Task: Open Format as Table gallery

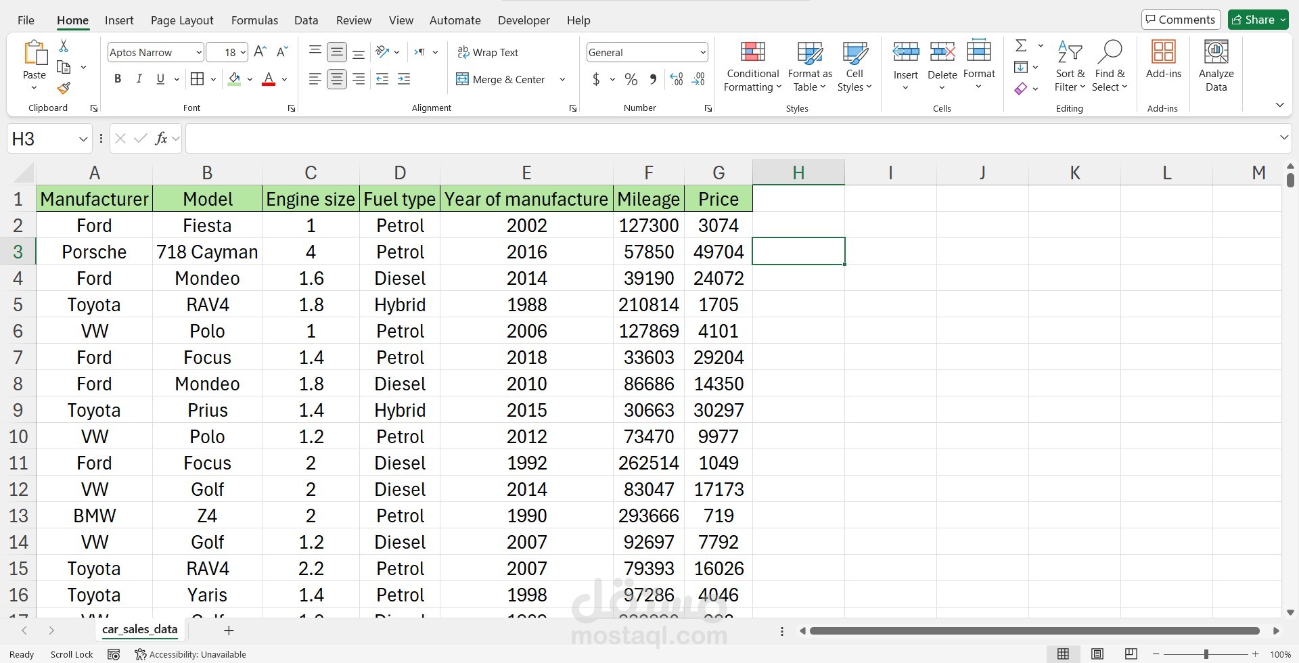Action: tap(810, 66)
